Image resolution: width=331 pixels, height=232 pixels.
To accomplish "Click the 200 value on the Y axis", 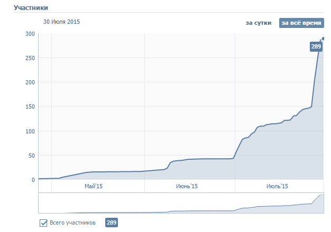I will click(30, 82).
